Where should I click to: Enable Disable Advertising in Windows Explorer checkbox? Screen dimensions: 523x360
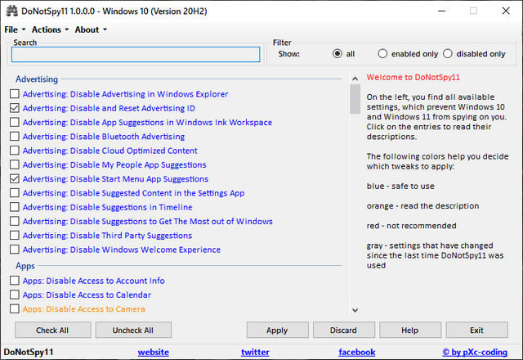click(x=15, y=94)
